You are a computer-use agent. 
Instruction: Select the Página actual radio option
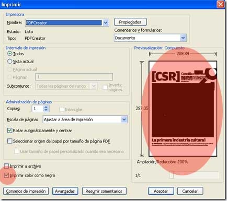tap(10, 69)
